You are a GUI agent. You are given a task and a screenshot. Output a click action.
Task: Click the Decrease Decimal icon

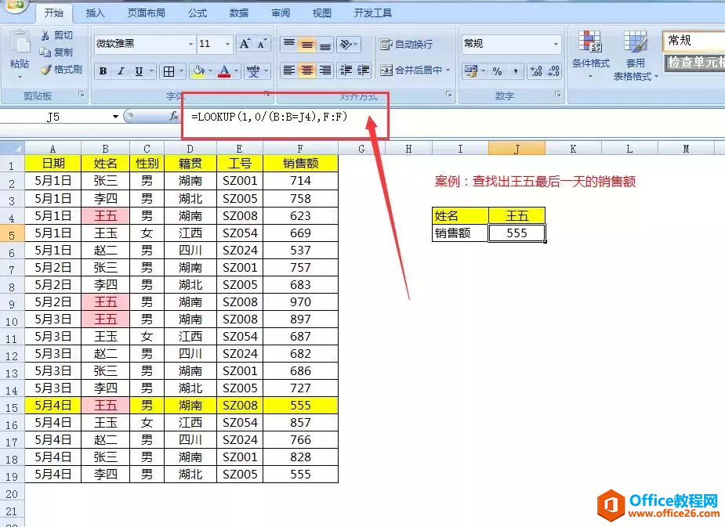click(553, 71)
